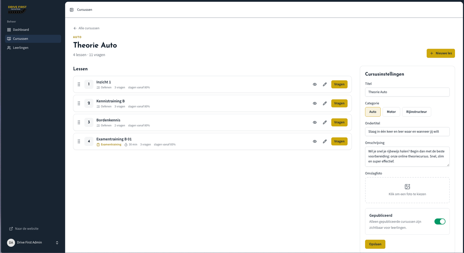Click the Omschrijving text area
The width and height of the screenshot is (464, 253).
(x=407, y=156)
